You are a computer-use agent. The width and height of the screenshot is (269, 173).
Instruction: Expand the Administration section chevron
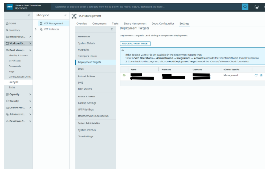tap(30, 114)
